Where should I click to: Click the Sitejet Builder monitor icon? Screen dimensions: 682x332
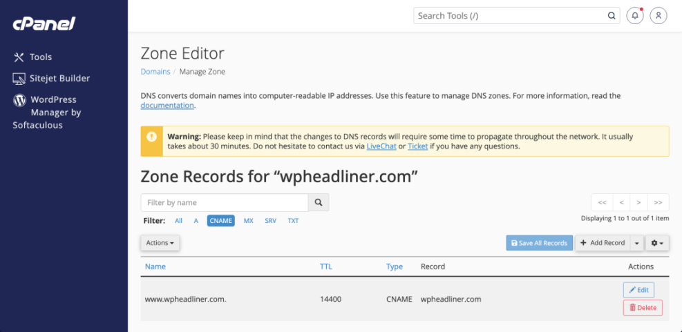coord(19,79)
